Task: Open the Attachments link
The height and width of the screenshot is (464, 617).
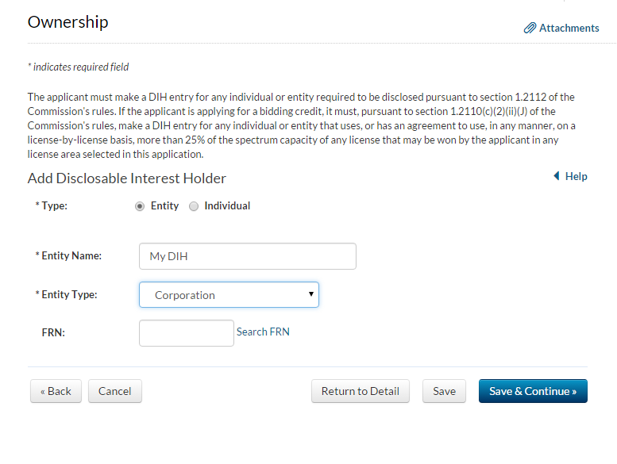Action: click(x=569, y=29)
